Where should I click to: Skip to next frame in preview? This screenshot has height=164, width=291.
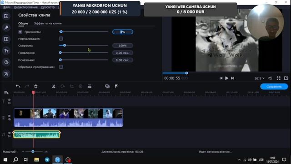pos(232,78)
